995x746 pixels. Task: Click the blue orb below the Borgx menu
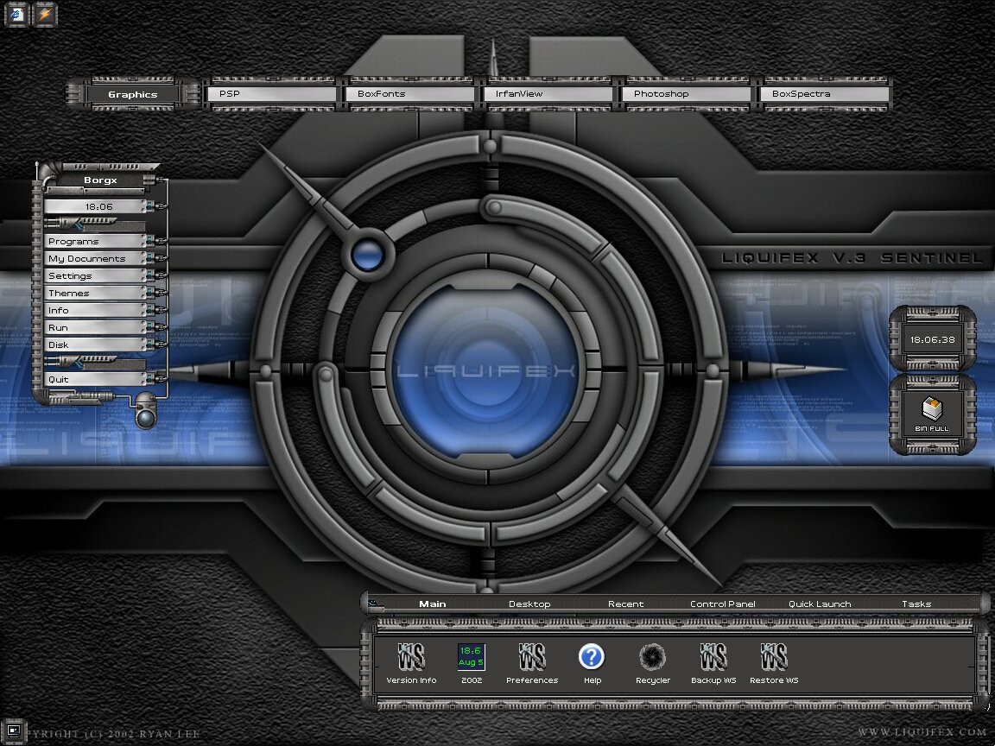coord(146,416)
